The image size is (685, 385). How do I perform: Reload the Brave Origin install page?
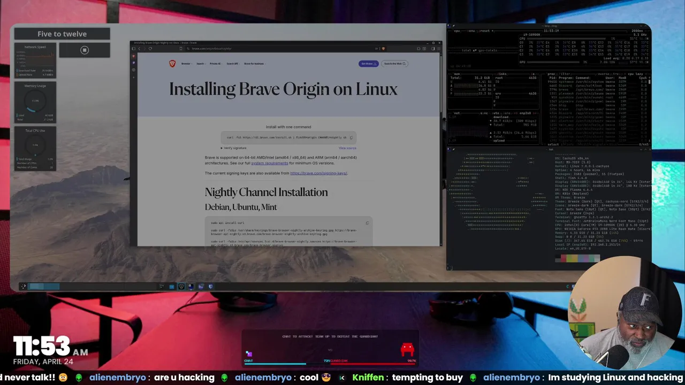point(150,49)
